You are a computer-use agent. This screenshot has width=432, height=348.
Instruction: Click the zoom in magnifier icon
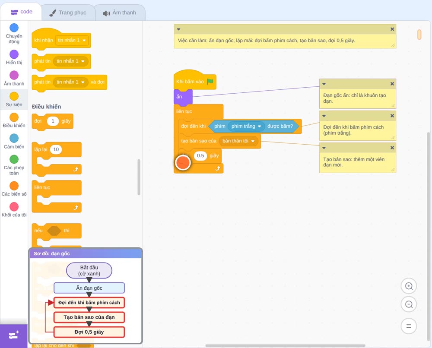click(x=409, y=286)
